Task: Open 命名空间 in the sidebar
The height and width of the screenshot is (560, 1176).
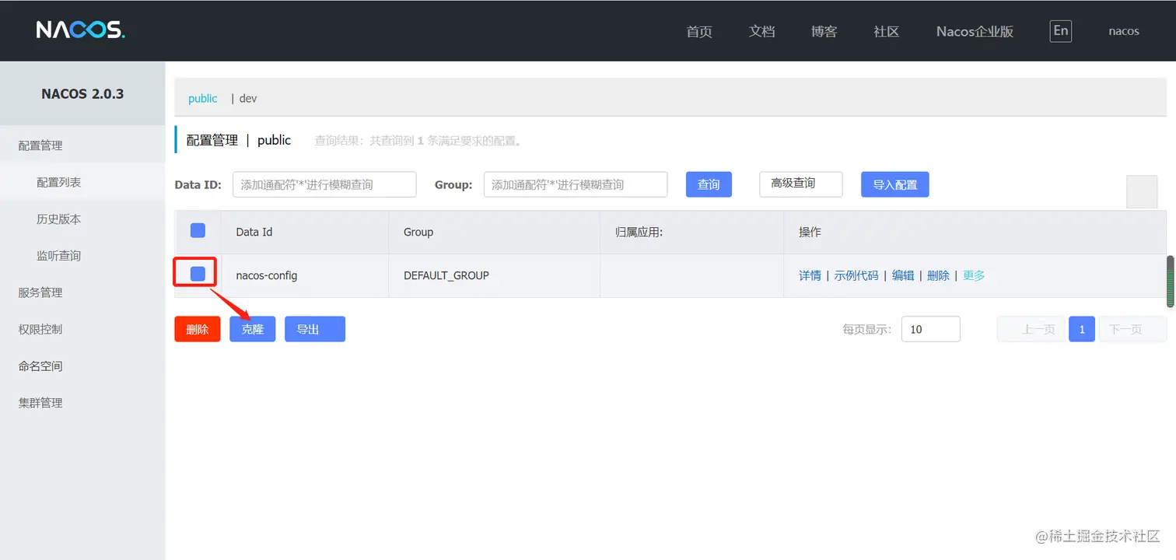Action: [82, 366]
